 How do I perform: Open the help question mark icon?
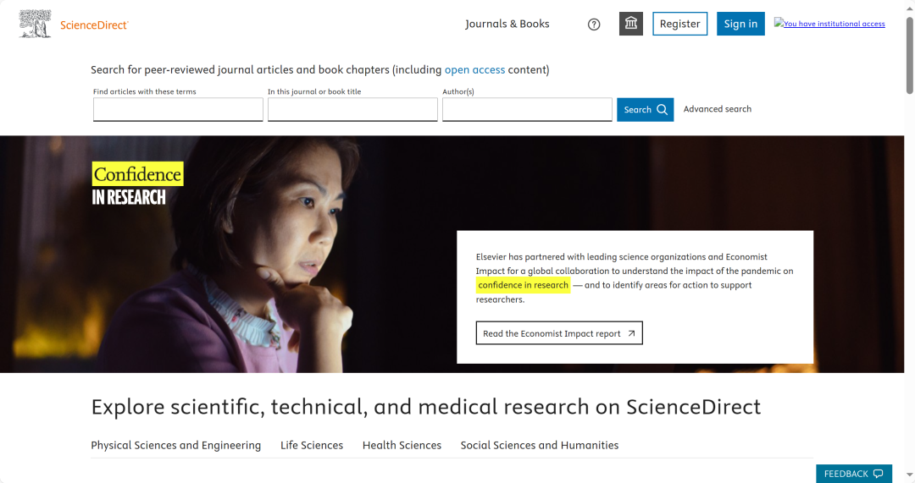[594, 25]
